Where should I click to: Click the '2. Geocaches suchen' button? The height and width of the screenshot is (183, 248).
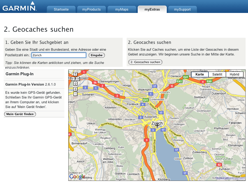145,62
